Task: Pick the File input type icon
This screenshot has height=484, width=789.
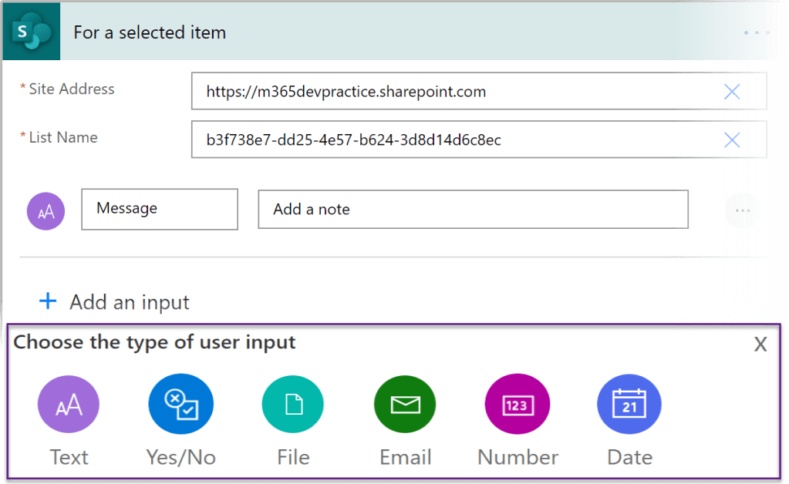Action: (292, 405)
